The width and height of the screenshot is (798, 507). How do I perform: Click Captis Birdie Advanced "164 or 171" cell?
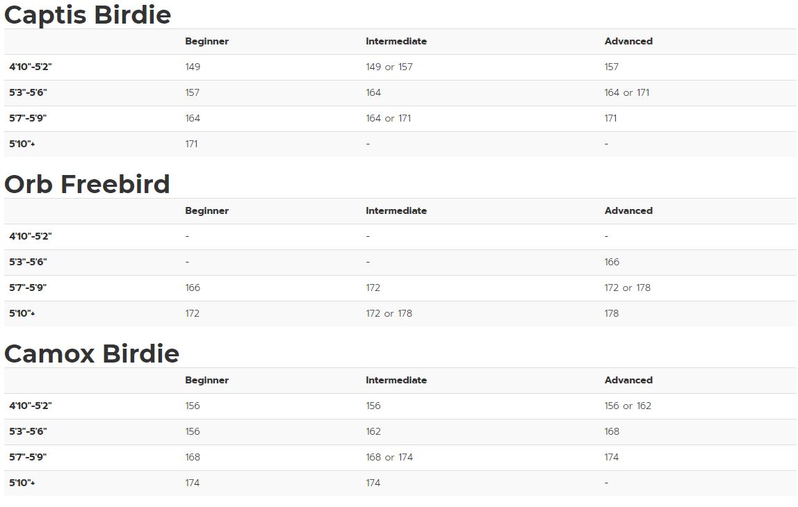(x=627, y=93)
